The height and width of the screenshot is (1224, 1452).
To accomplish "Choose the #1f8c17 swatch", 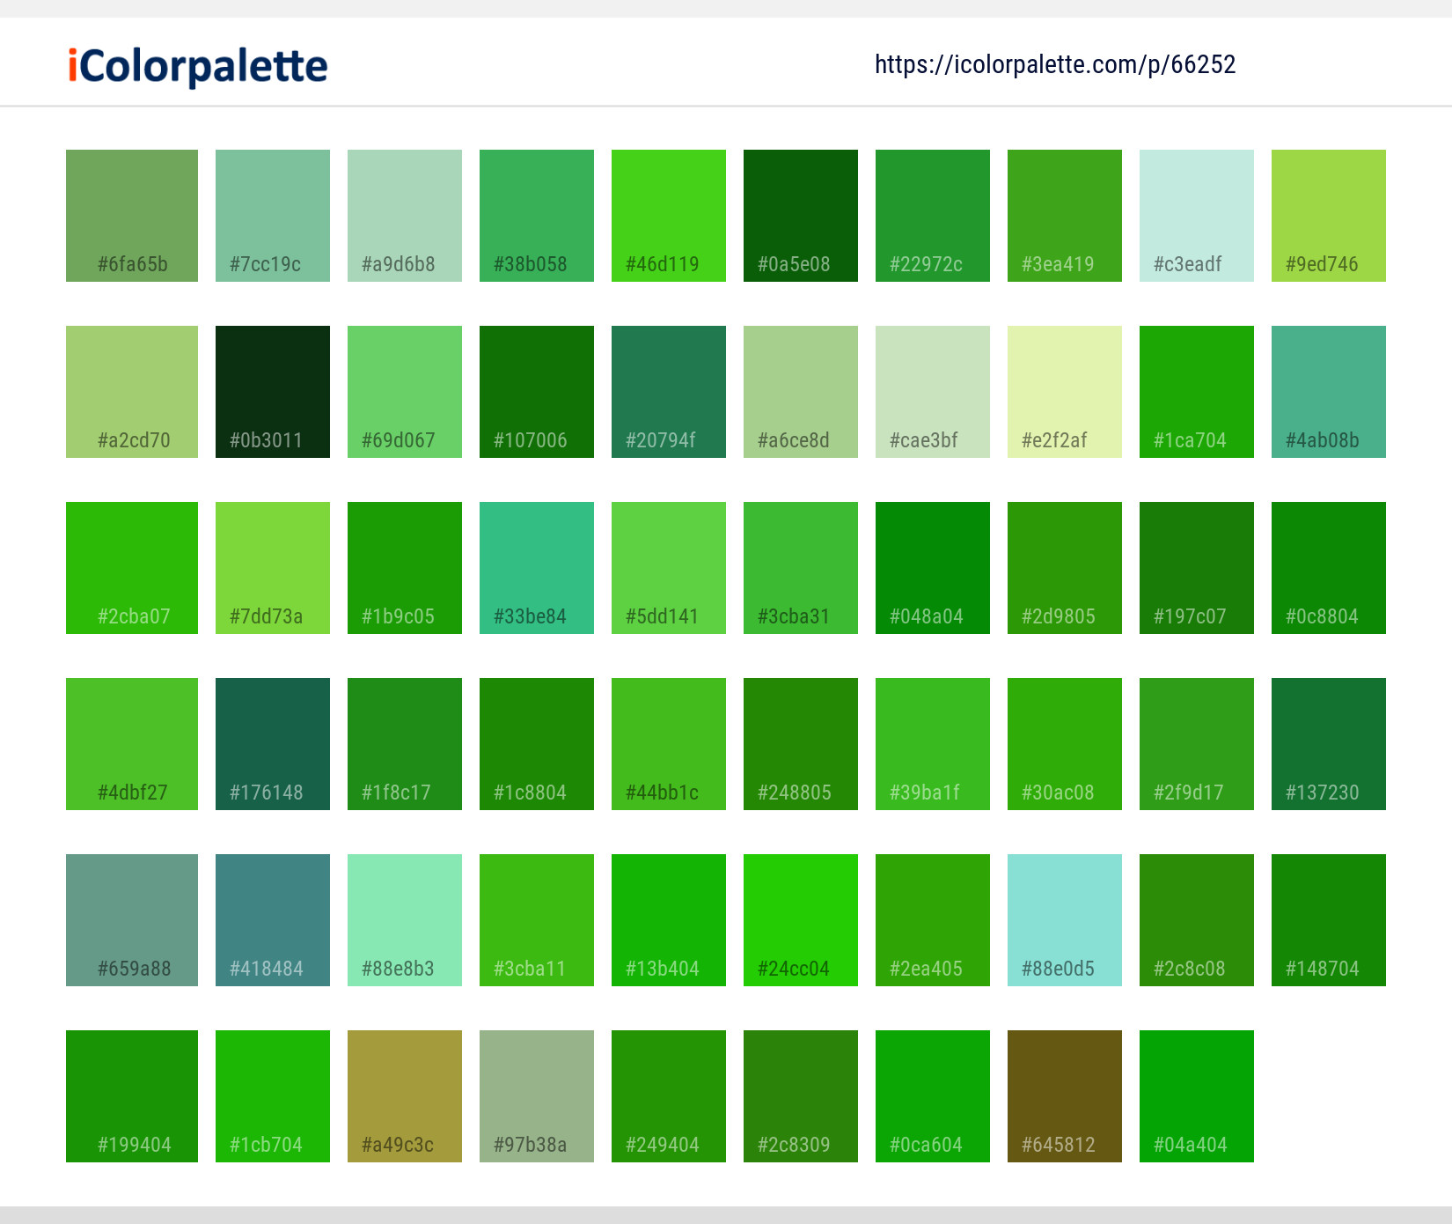I will pos(405,744).
